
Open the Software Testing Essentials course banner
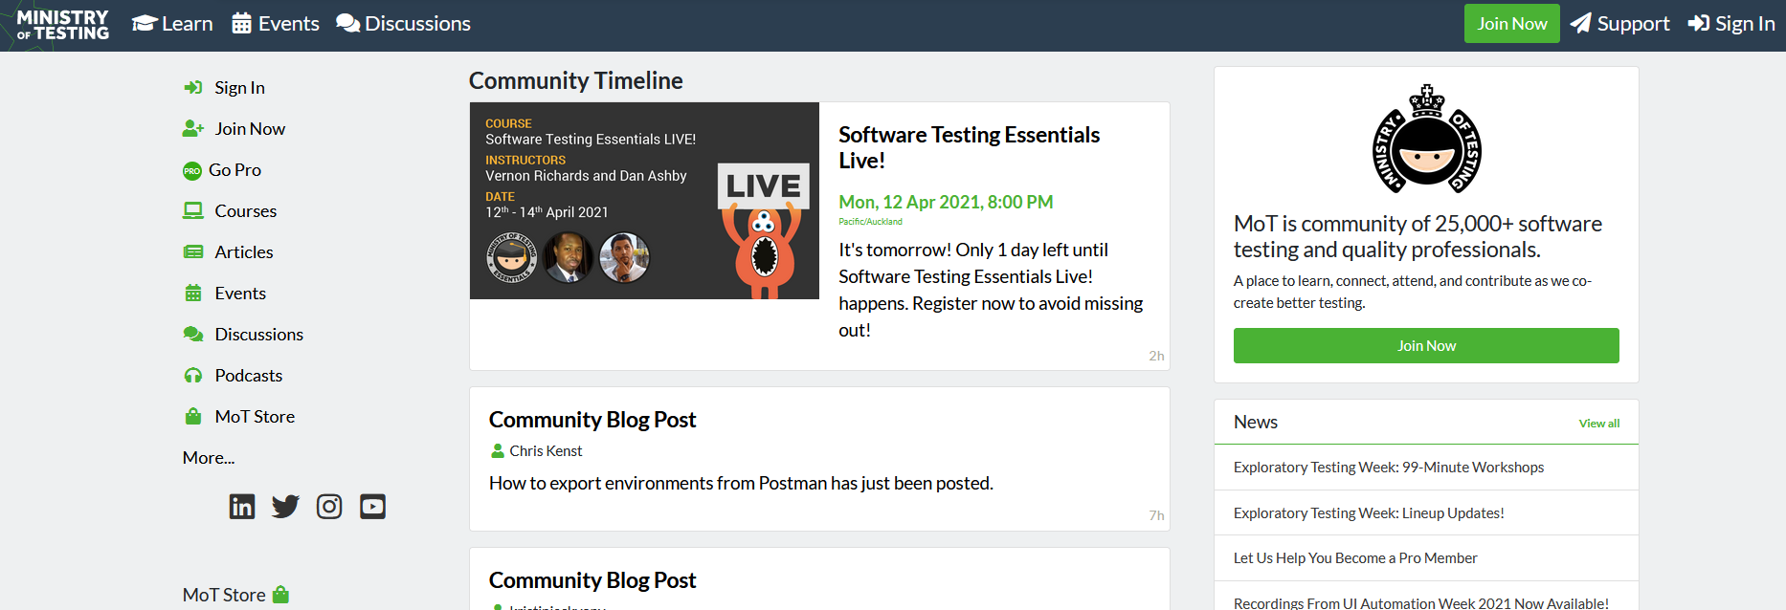click(644, 201)
